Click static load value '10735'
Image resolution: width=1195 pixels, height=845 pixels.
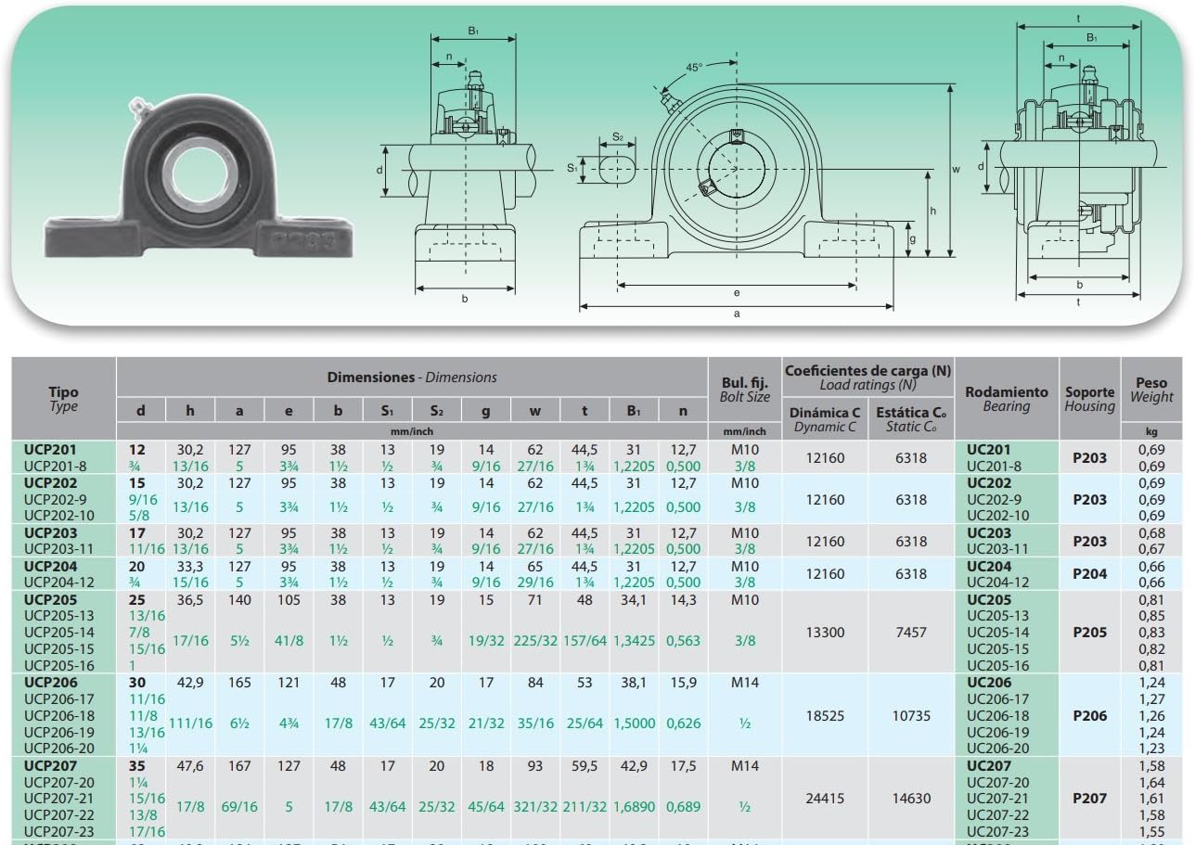point(911,716)
